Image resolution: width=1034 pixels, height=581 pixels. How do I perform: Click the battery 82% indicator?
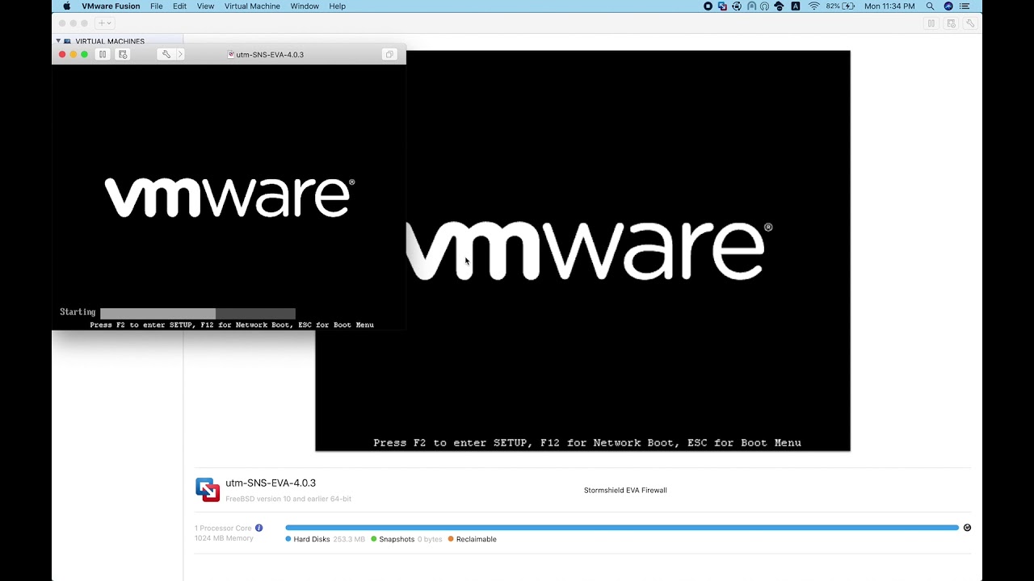pos(840,6)
